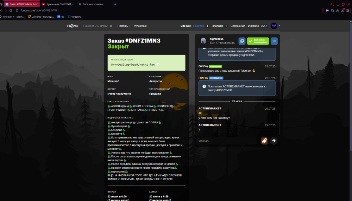The width and height of the screenshot is (352, 201).
Task: Open the VK 'бд' bookmark
Action: pyautogui.click(x=61, y=17)
